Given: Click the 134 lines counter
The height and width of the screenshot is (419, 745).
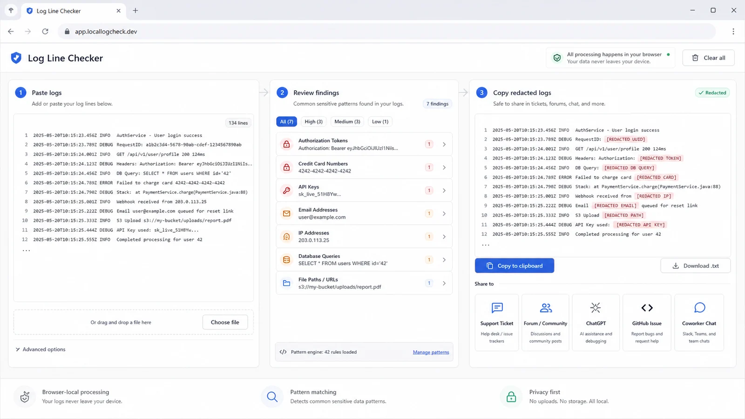Looking at the screenshot, I should click(238, 123).
